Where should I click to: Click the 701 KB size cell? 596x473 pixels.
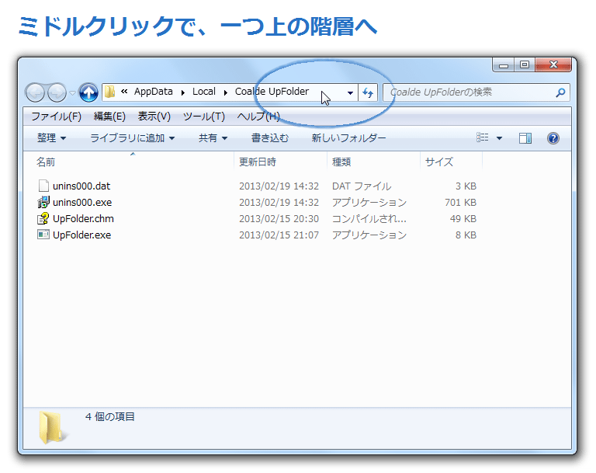coord(460,203)
